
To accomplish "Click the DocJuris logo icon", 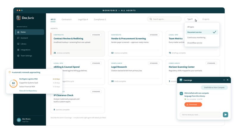I will (x=18, y=18).
